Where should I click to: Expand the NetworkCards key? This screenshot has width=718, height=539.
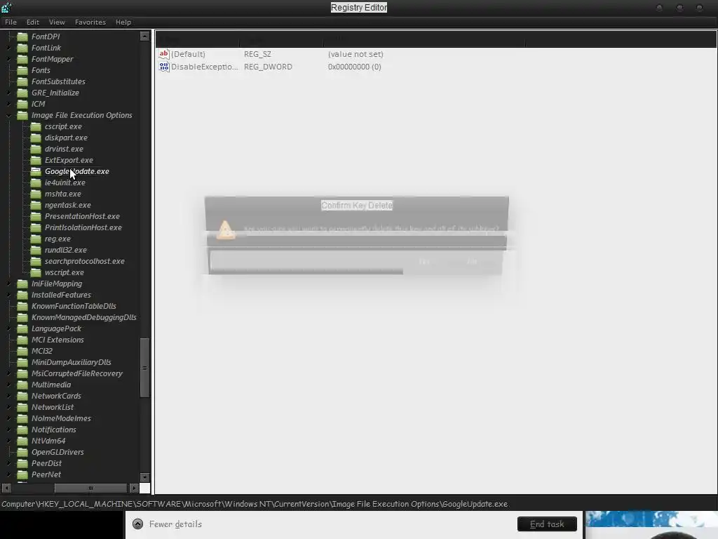coord(8,396)
